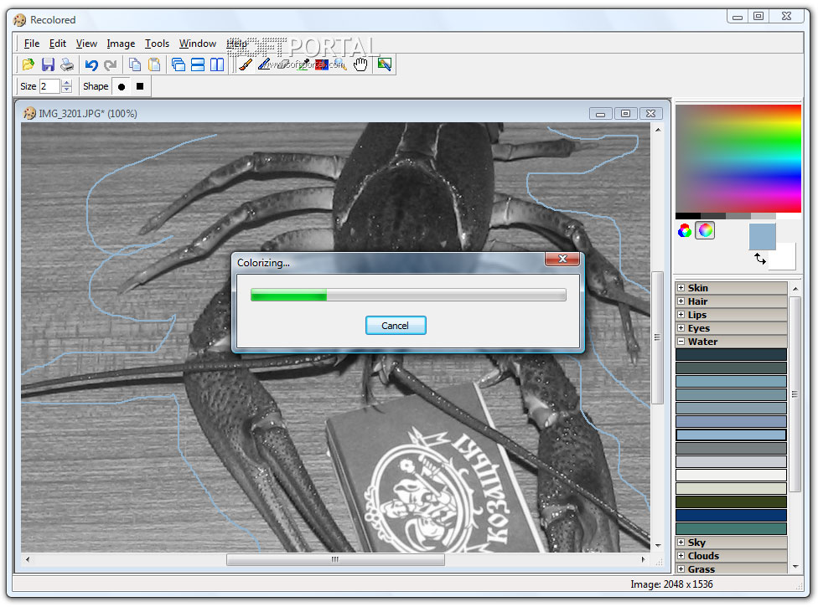Tile windows horizontally via toolbar icon
The width and height of the screenshot is (818, 607).
coord(198,64)
